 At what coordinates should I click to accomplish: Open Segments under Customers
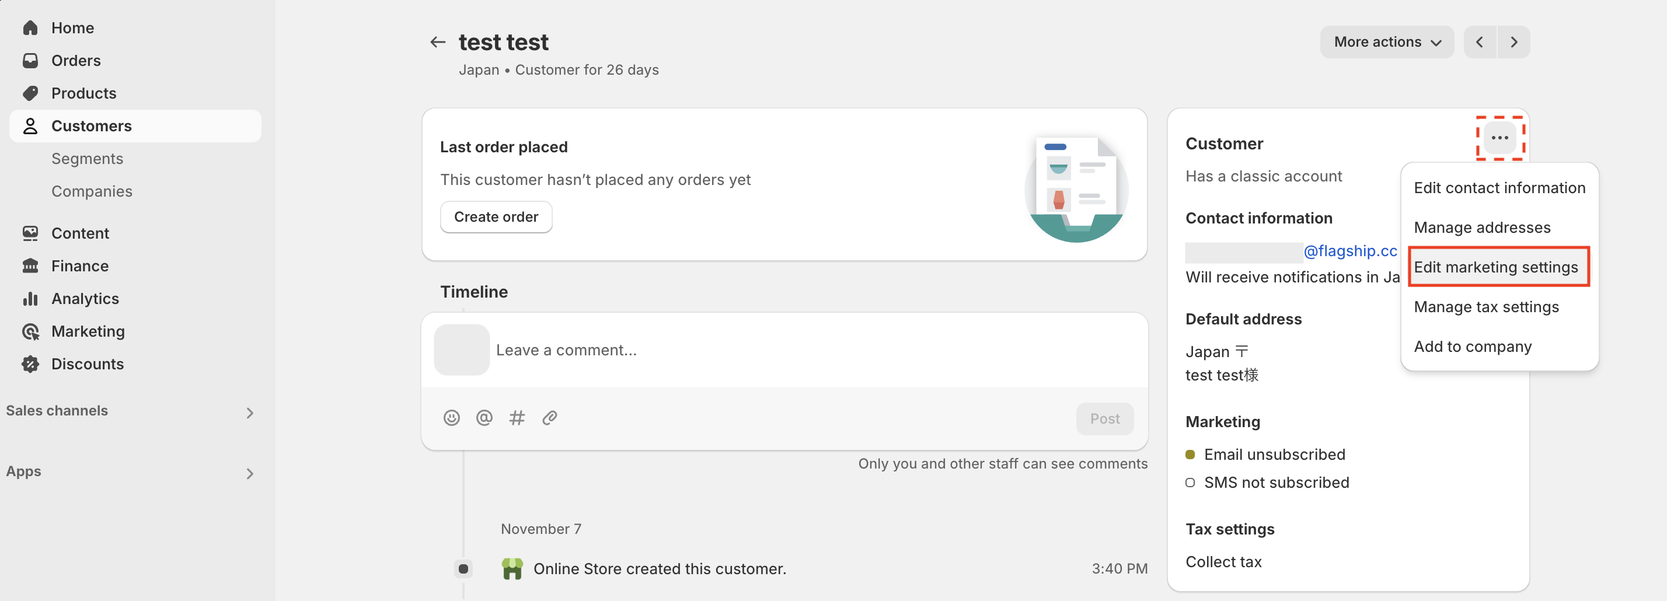pyautogui.click(x=87, y=159)
